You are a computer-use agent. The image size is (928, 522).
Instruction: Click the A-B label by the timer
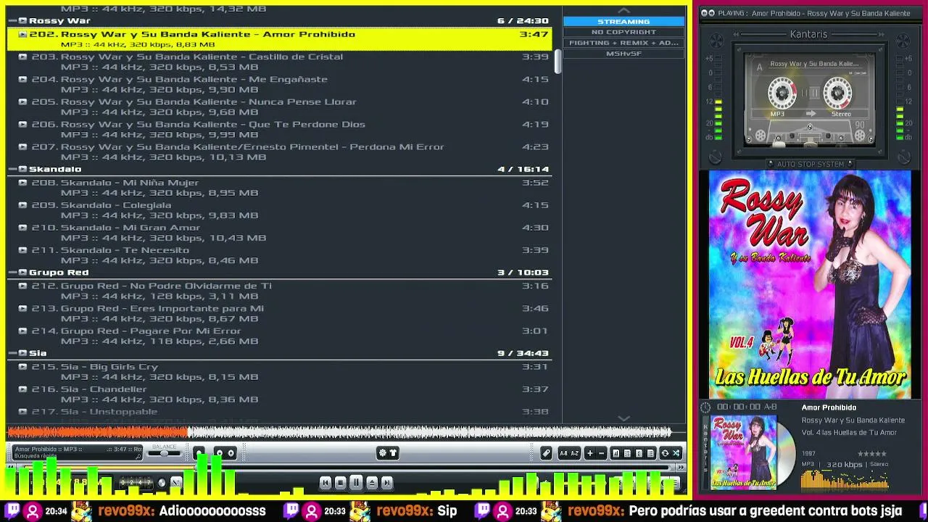click(770, 407)
